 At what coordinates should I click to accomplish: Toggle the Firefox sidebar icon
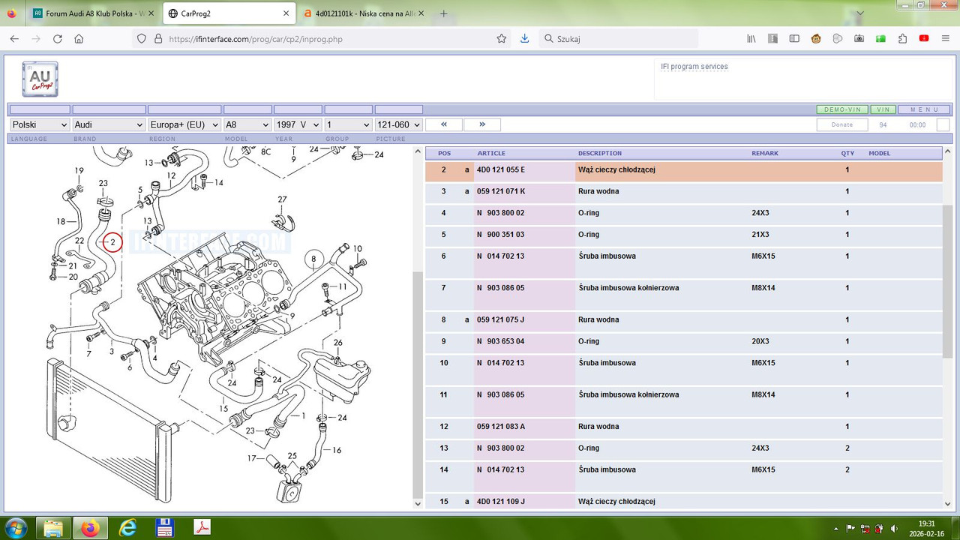click(794, 39)
